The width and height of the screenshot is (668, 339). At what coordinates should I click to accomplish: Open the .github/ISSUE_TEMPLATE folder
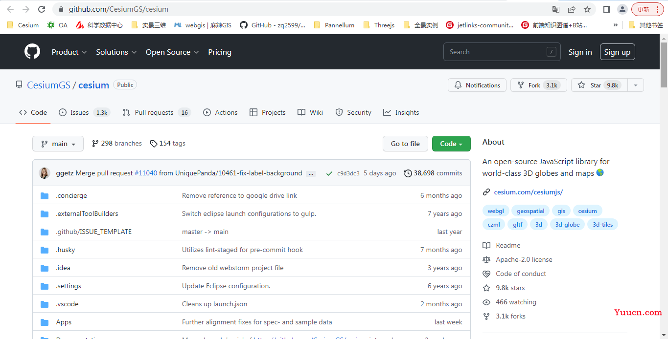pyautogui.click(x=93, y=232)
